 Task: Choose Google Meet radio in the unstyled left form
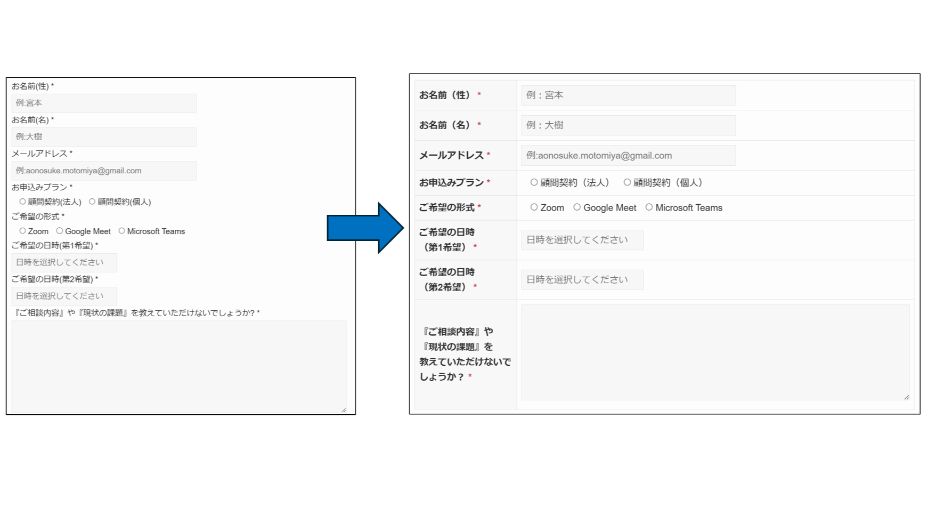click(x=60, y=231)
